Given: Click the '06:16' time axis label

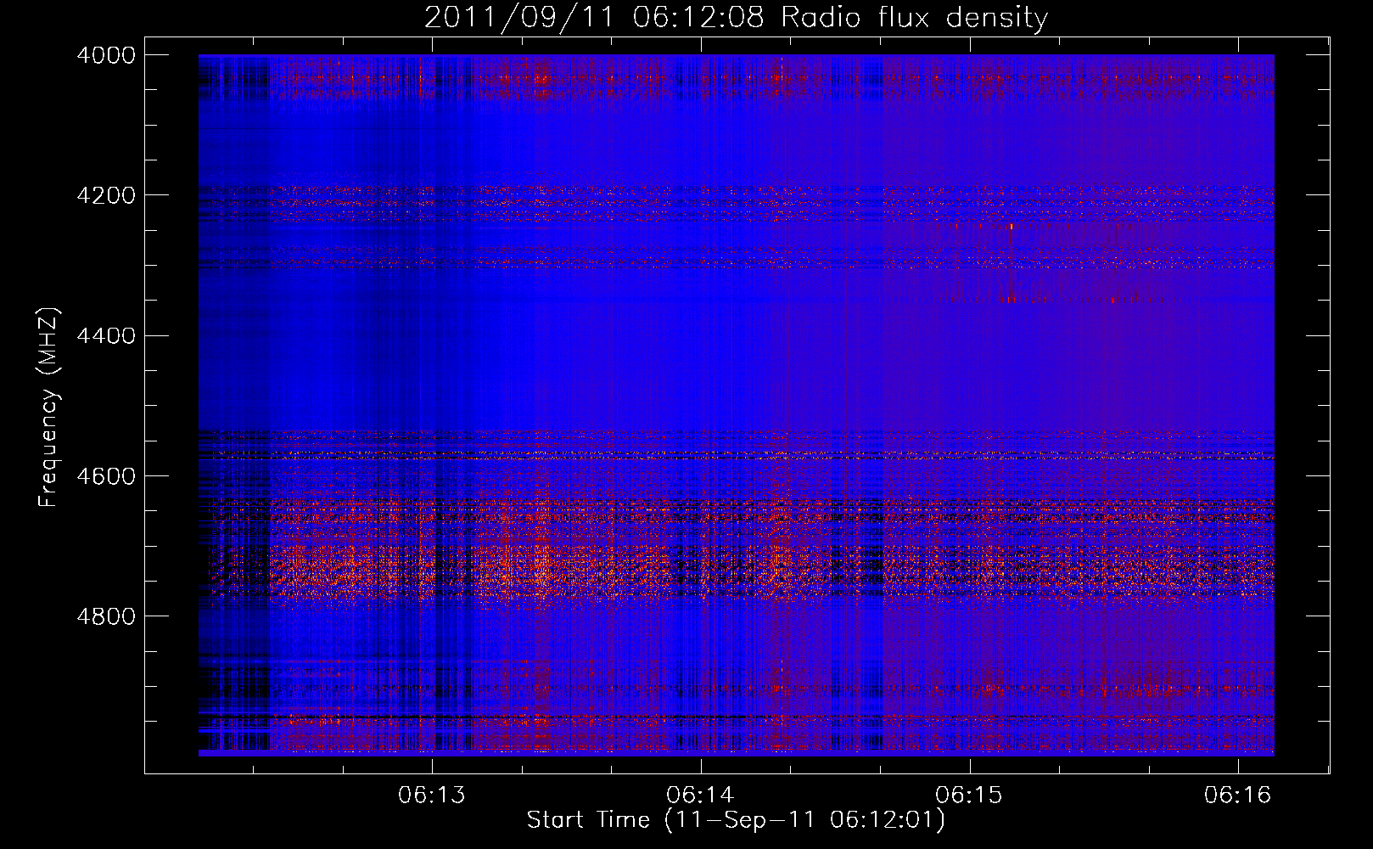Looking at the screenshot, I should [1238, 795].
